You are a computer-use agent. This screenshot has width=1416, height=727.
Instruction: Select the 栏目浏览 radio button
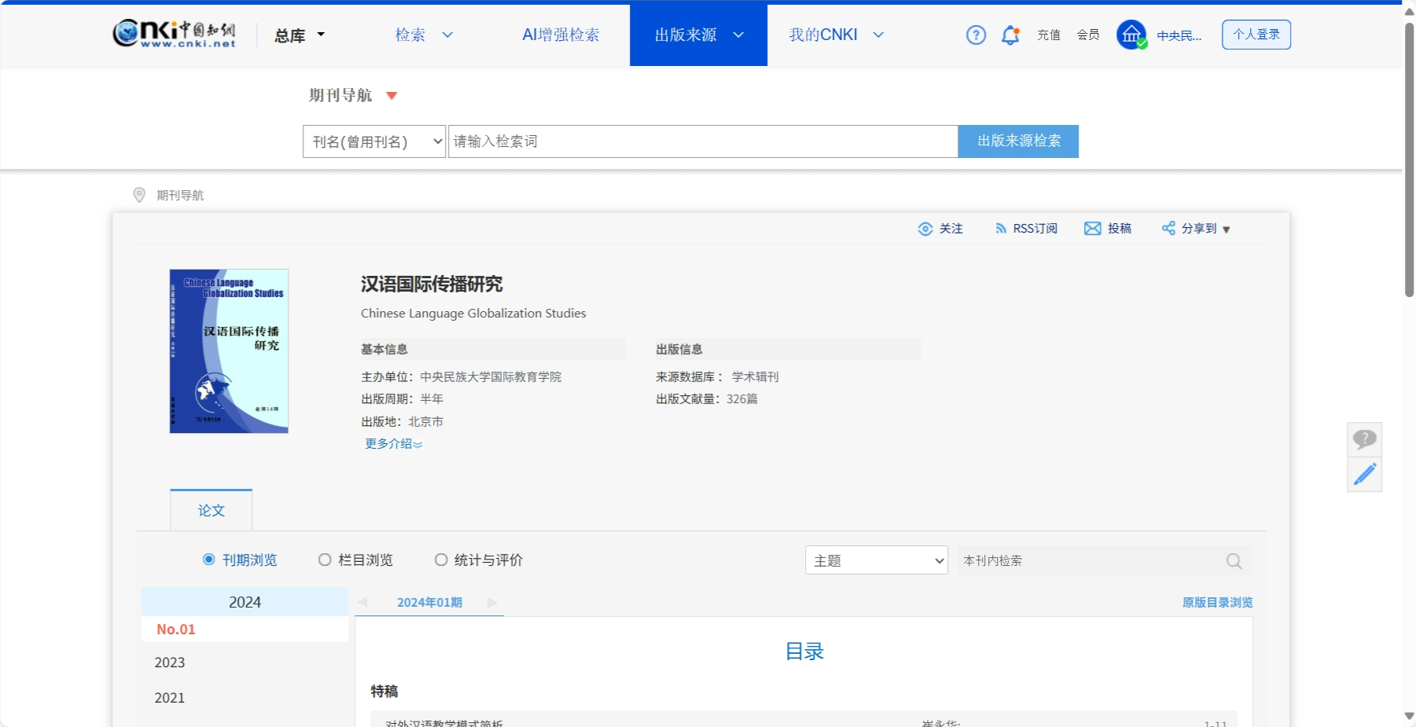point(325,560)
